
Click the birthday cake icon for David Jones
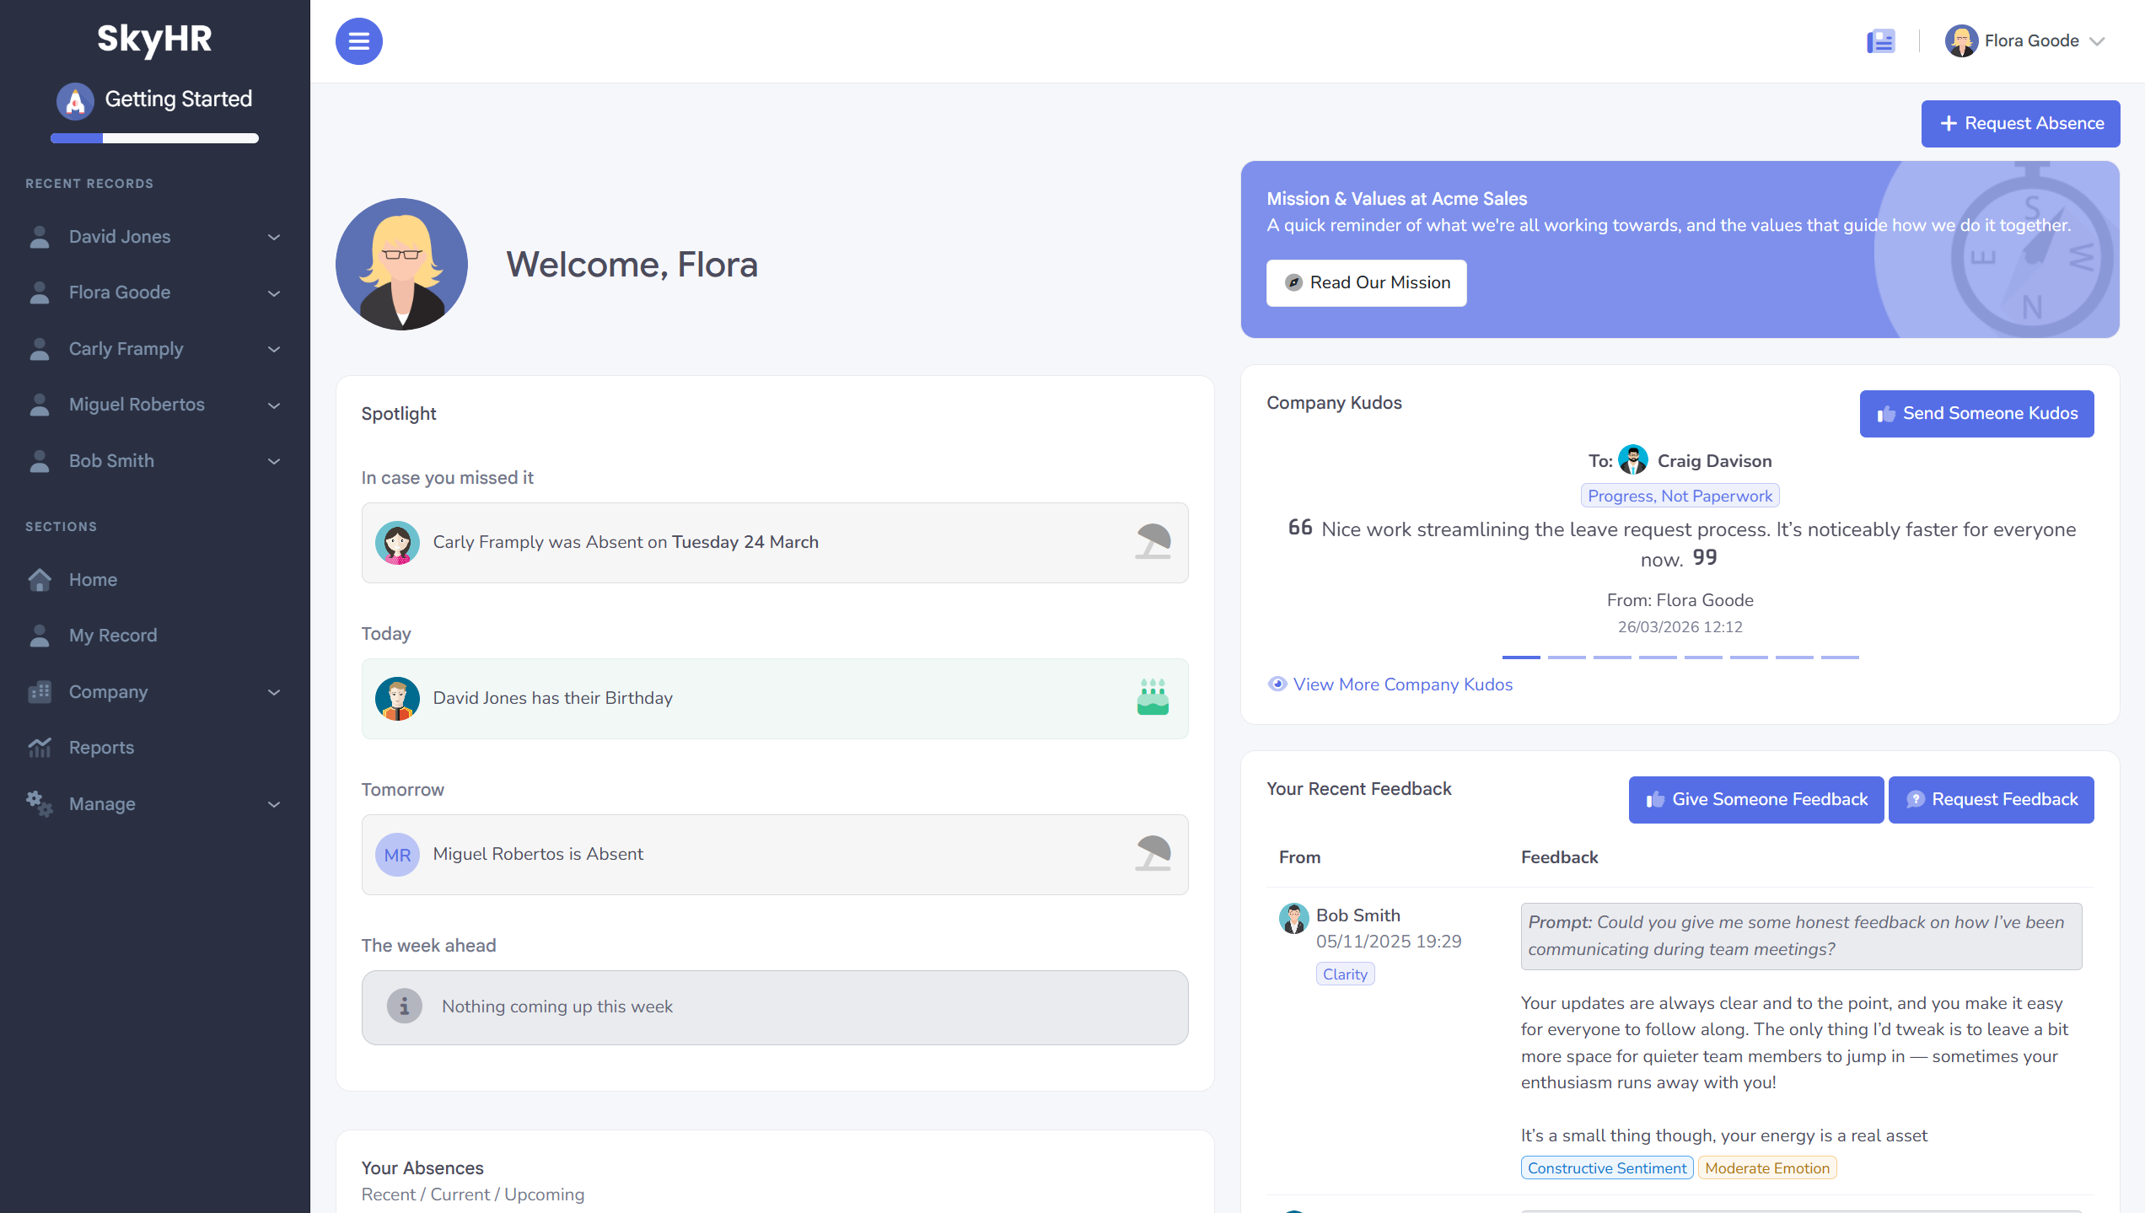tap(1153, 698)
